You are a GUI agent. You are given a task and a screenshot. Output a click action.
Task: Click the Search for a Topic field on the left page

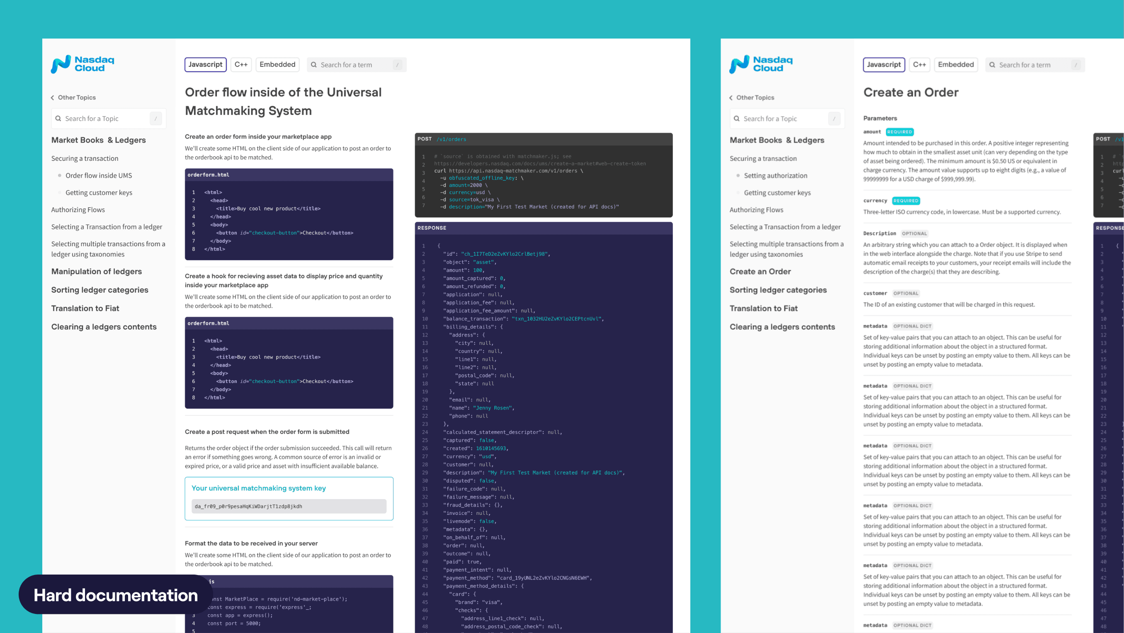(x=109, y=118)
